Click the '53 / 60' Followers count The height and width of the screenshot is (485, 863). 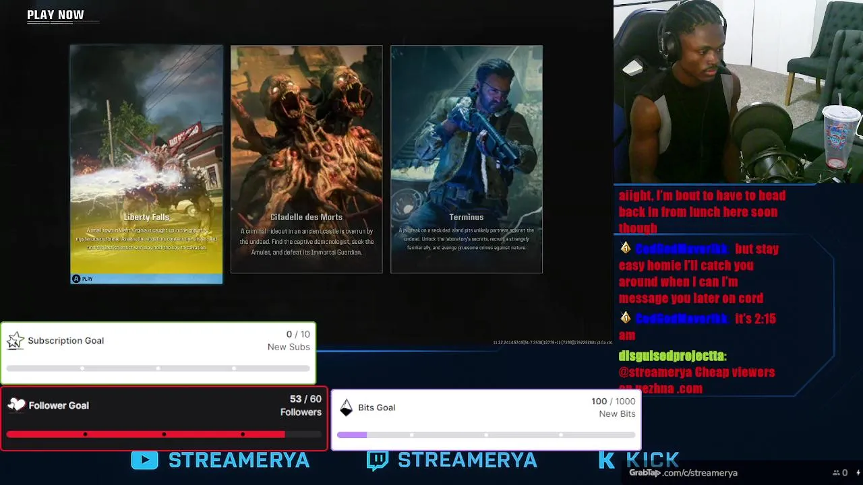pos(305,399)
